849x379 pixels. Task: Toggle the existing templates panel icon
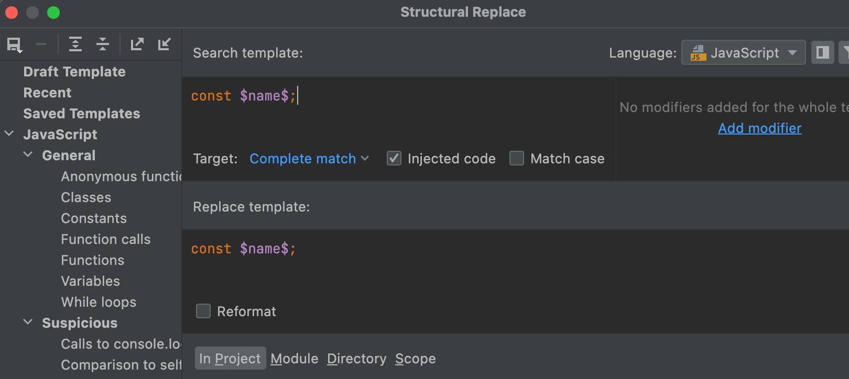[x=822, y=52]
